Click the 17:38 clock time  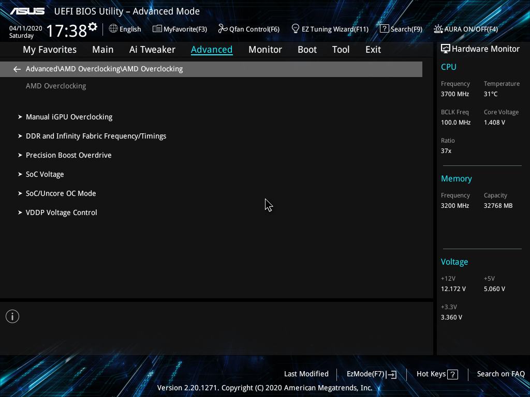click(67, 30)
